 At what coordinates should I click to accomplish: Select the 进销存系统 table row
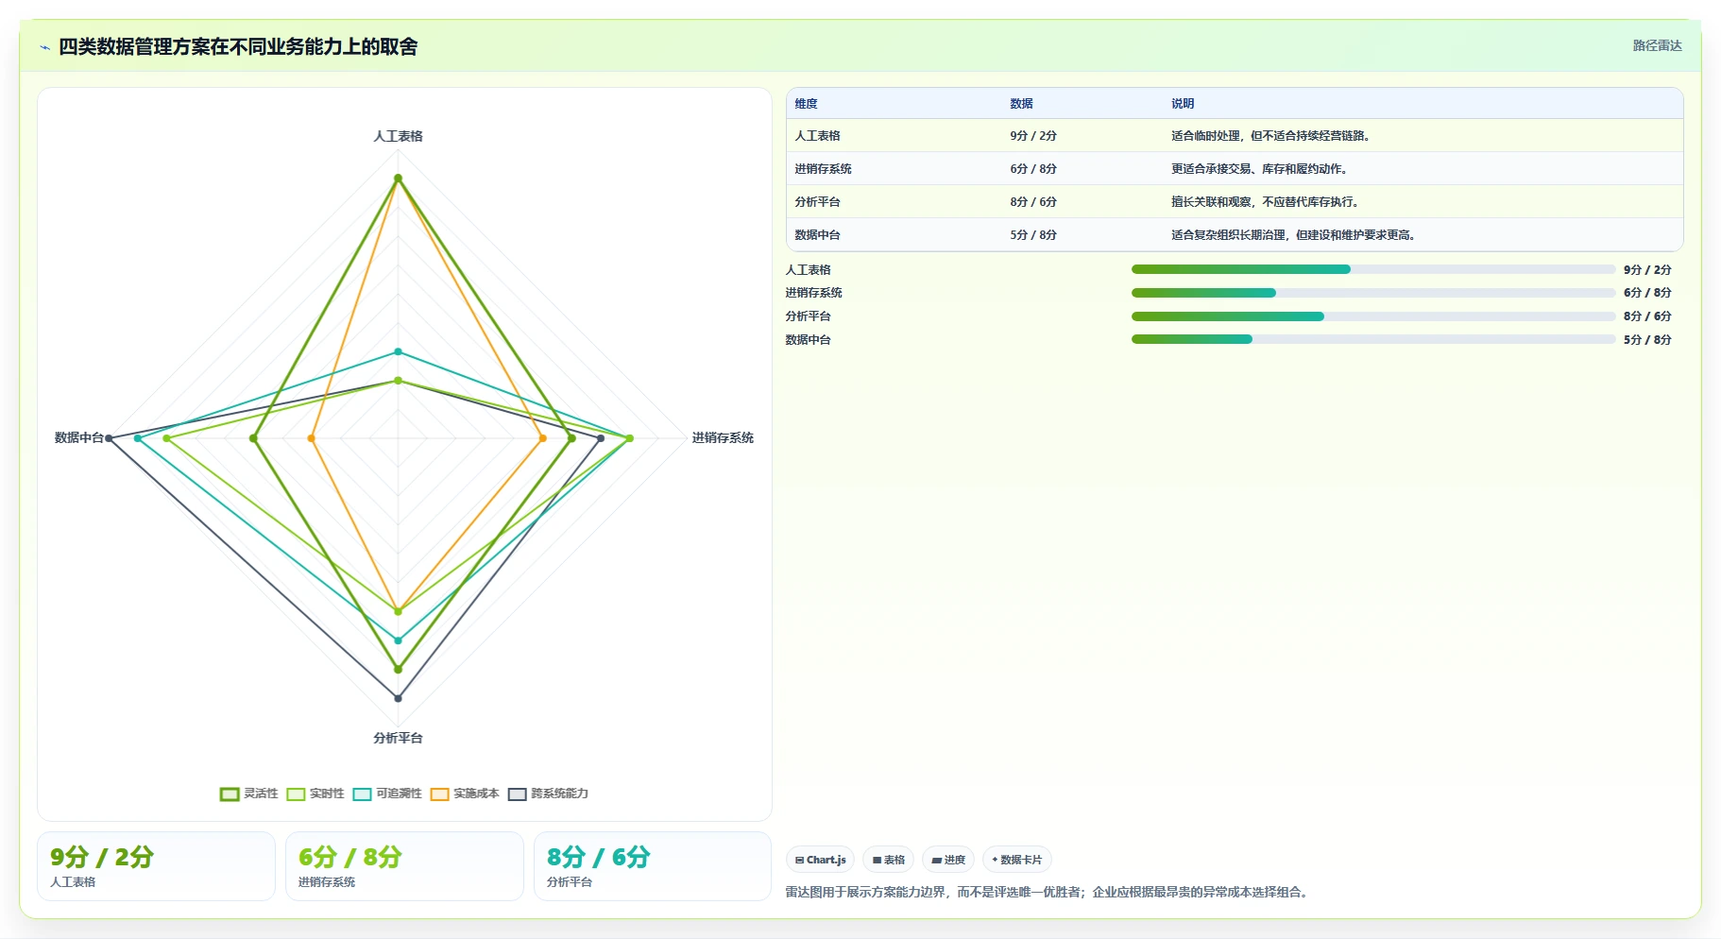(1235, 168)
